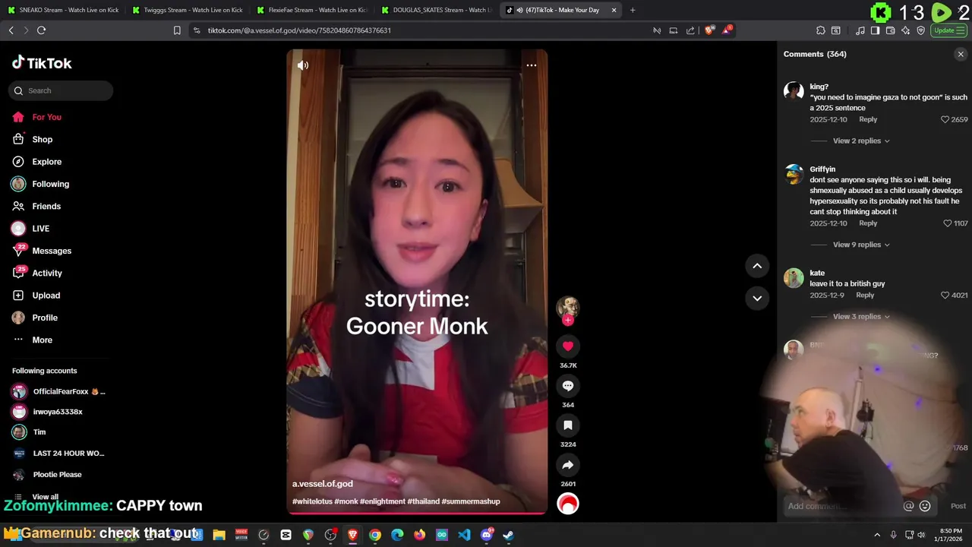The height and width of the screenshot is (547, 972).
Task: Click the TikTok logo
Action: [42, 63]
